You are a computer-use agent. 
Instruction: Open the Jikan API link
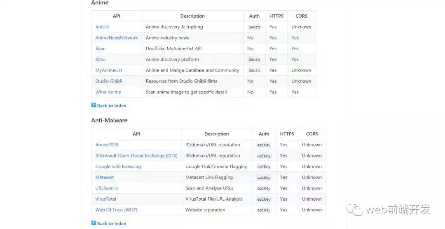tap(101, 49)
